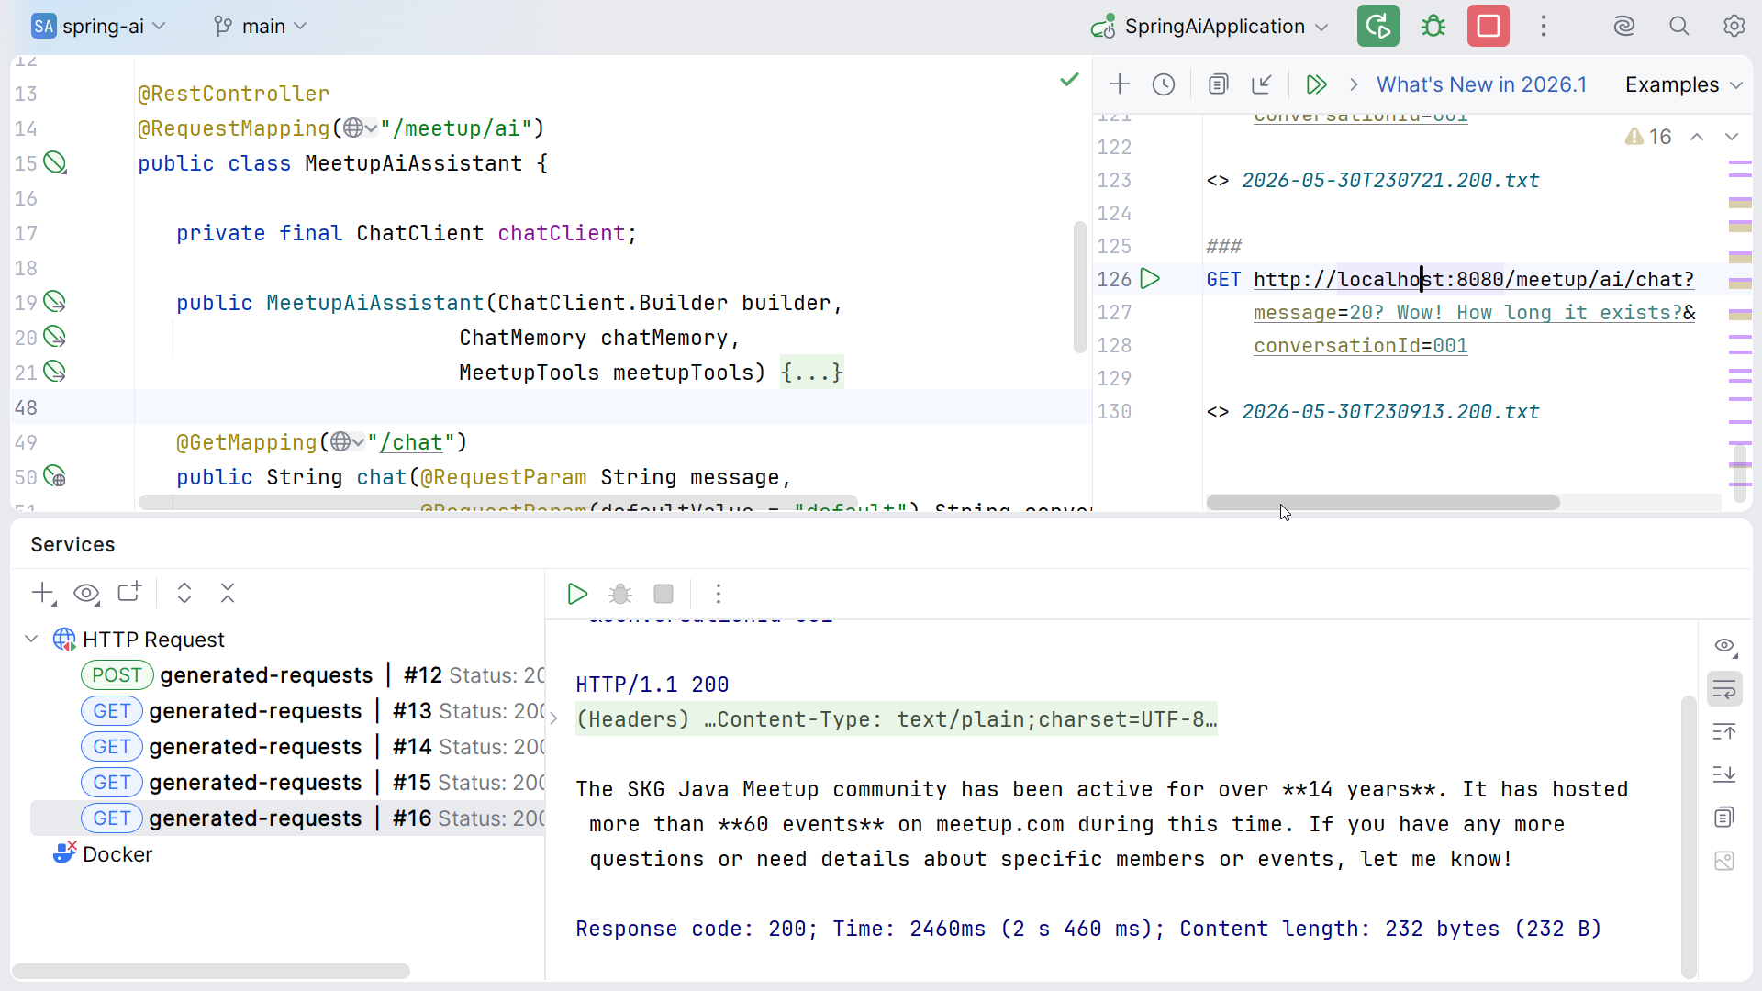Click the scroll to top of response icon
The width and height of the screenshot is (1762, 991).
click(1725, 732)
